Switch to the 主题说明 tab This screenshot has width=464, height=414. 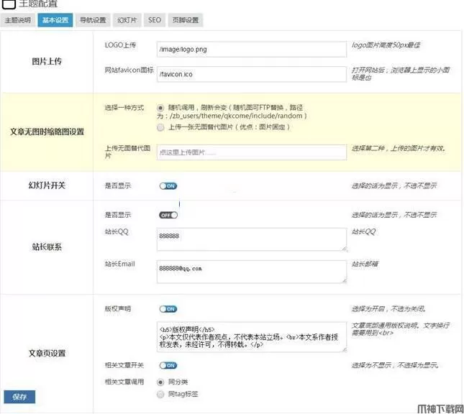pyautogui.click(x=17, y=20)
